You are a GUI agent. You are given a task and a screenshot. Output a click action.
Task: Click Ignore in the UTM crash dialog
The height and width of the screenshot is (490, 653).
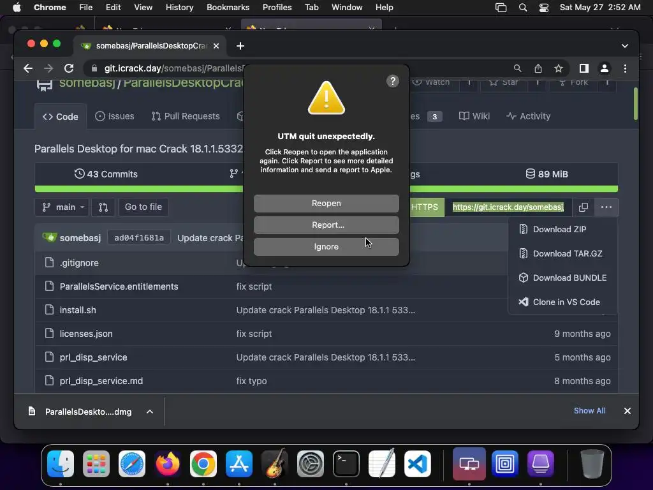(x=326, y=247)
